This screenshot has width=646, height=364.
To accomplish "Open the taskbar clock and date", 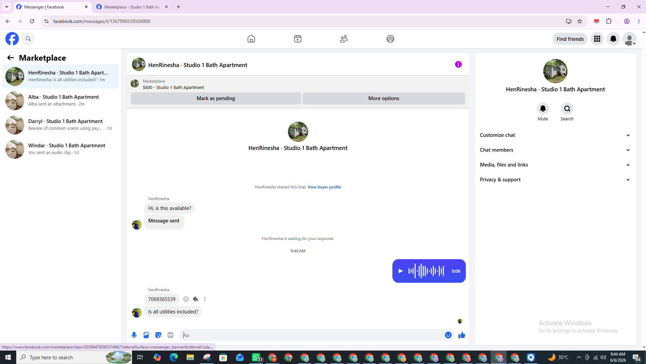I will click(618, 357).
